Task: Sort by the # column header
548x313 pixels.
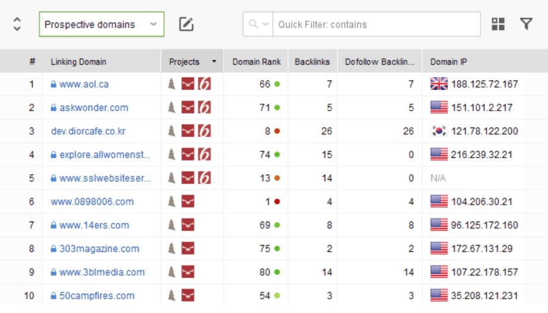Action: [32, 61]
